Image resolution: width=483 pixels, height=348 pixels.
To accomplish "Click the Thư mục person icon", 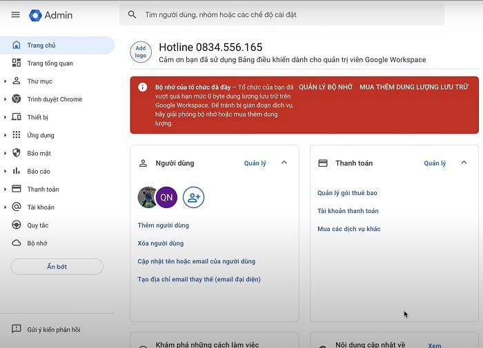I will 17,81.
